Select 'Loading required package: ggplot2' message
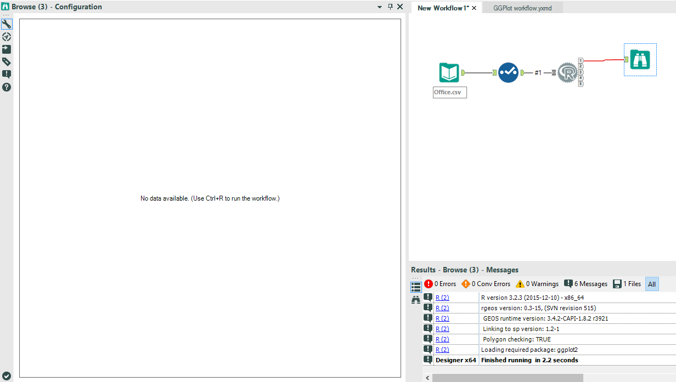 [529, 350]
